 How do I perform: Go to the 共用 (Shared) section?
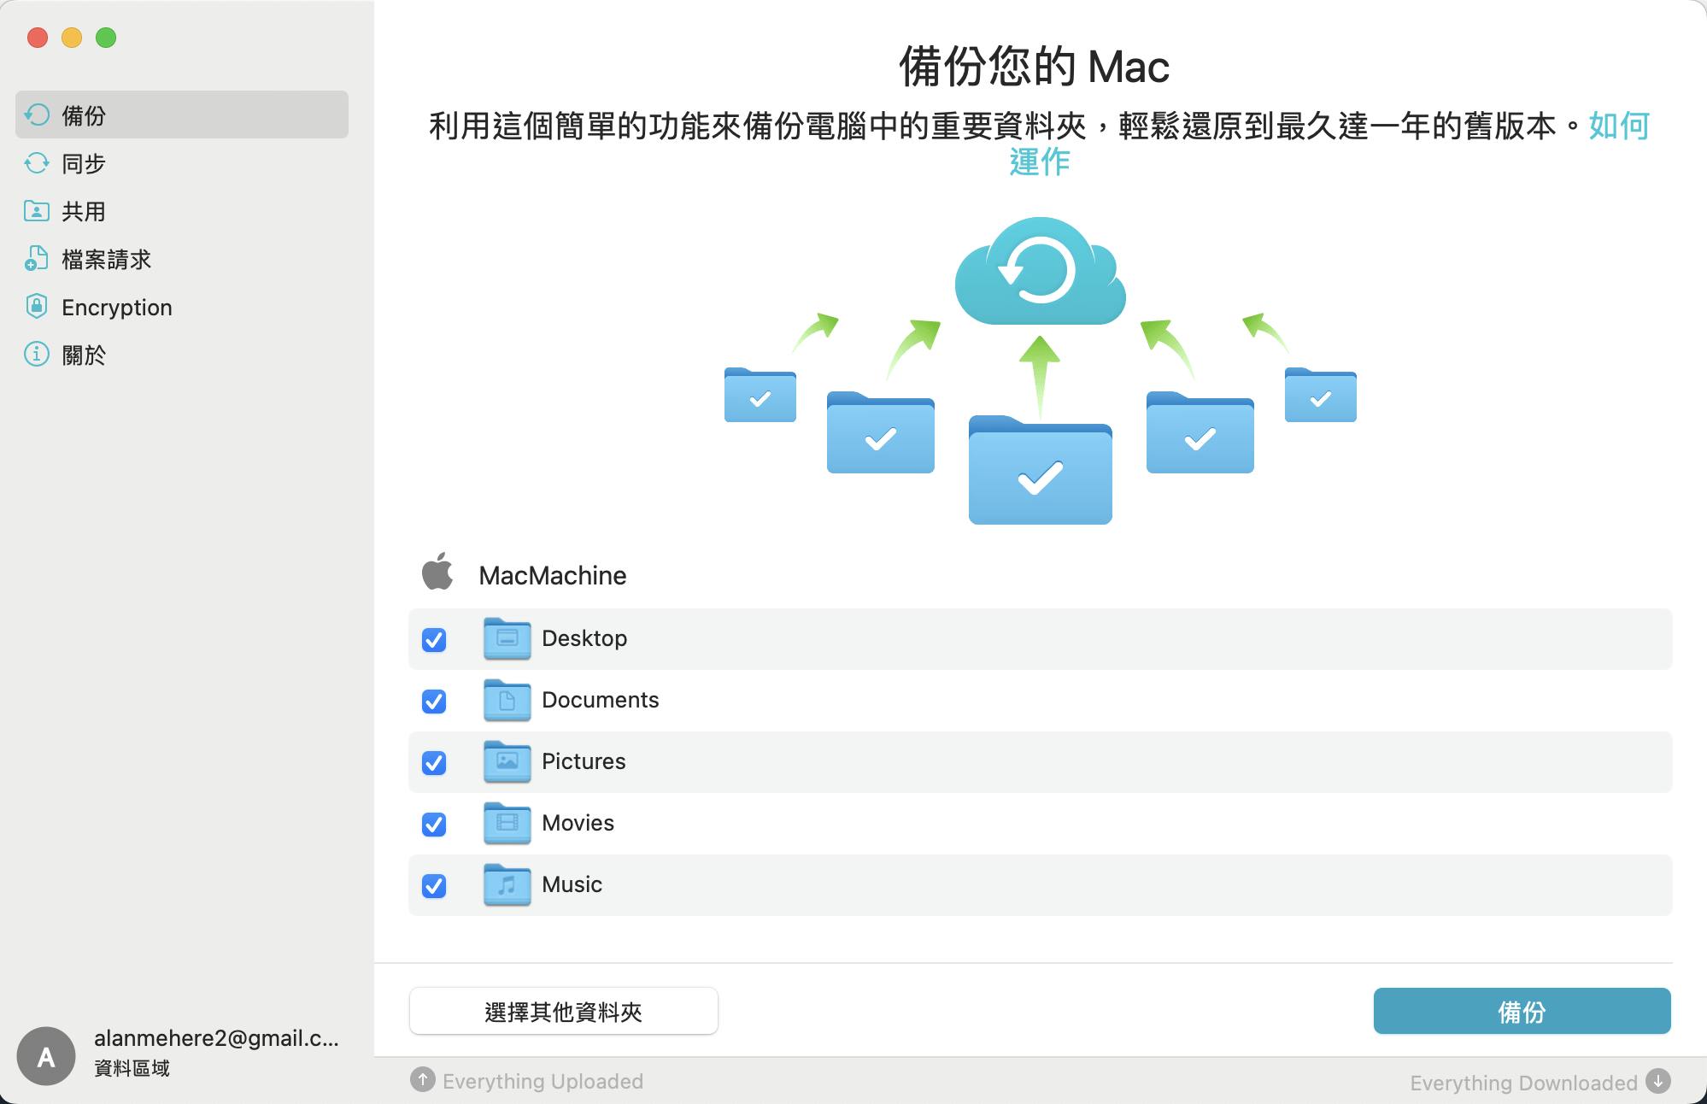[84, 211]
